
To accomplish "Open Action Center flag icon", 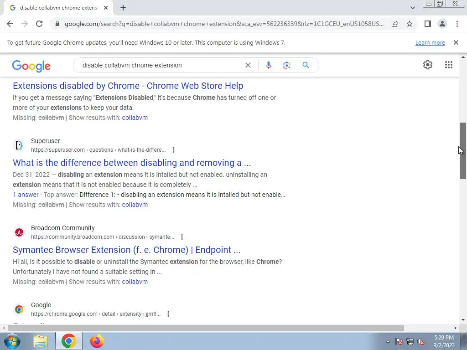I will click(399, 342).
